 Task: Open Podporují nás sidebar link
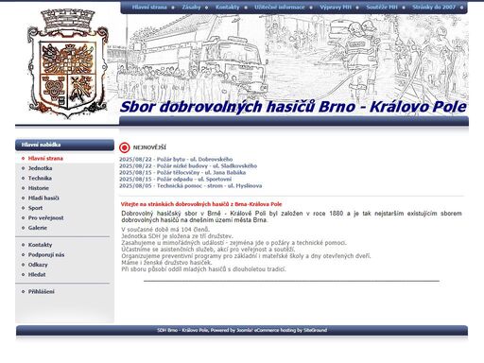tap(46, 255)
